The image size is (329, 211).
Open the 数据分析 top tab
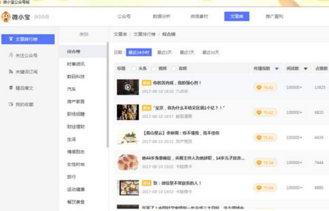coord(161,16)
